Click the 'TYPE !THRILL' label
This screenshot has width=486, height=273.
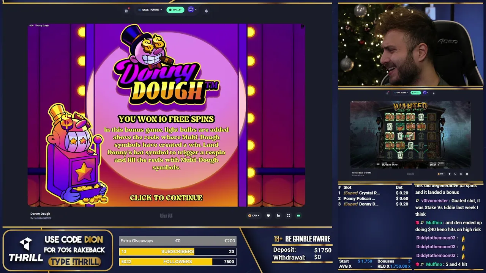(x=74, y=262)
